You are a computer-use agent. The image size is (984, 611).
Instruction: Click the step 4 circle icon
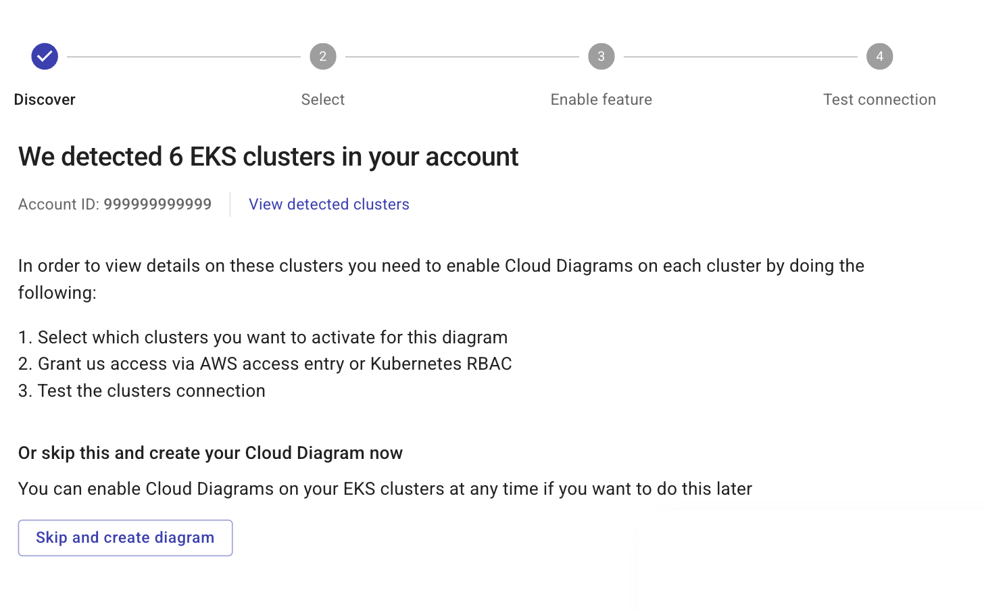point(879,57)
